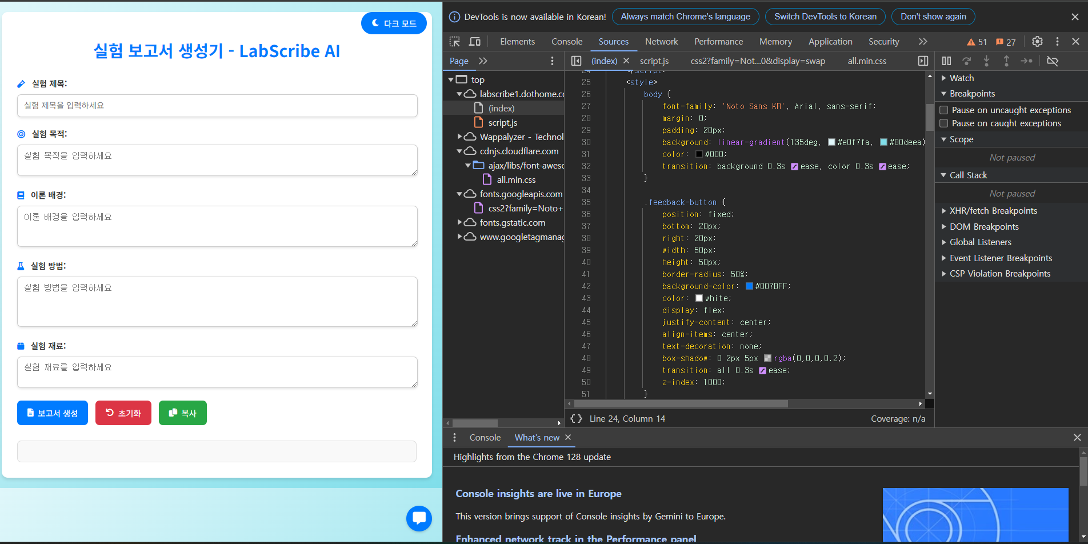Click the 51 warnings counter icon

(x=977, y=42)
